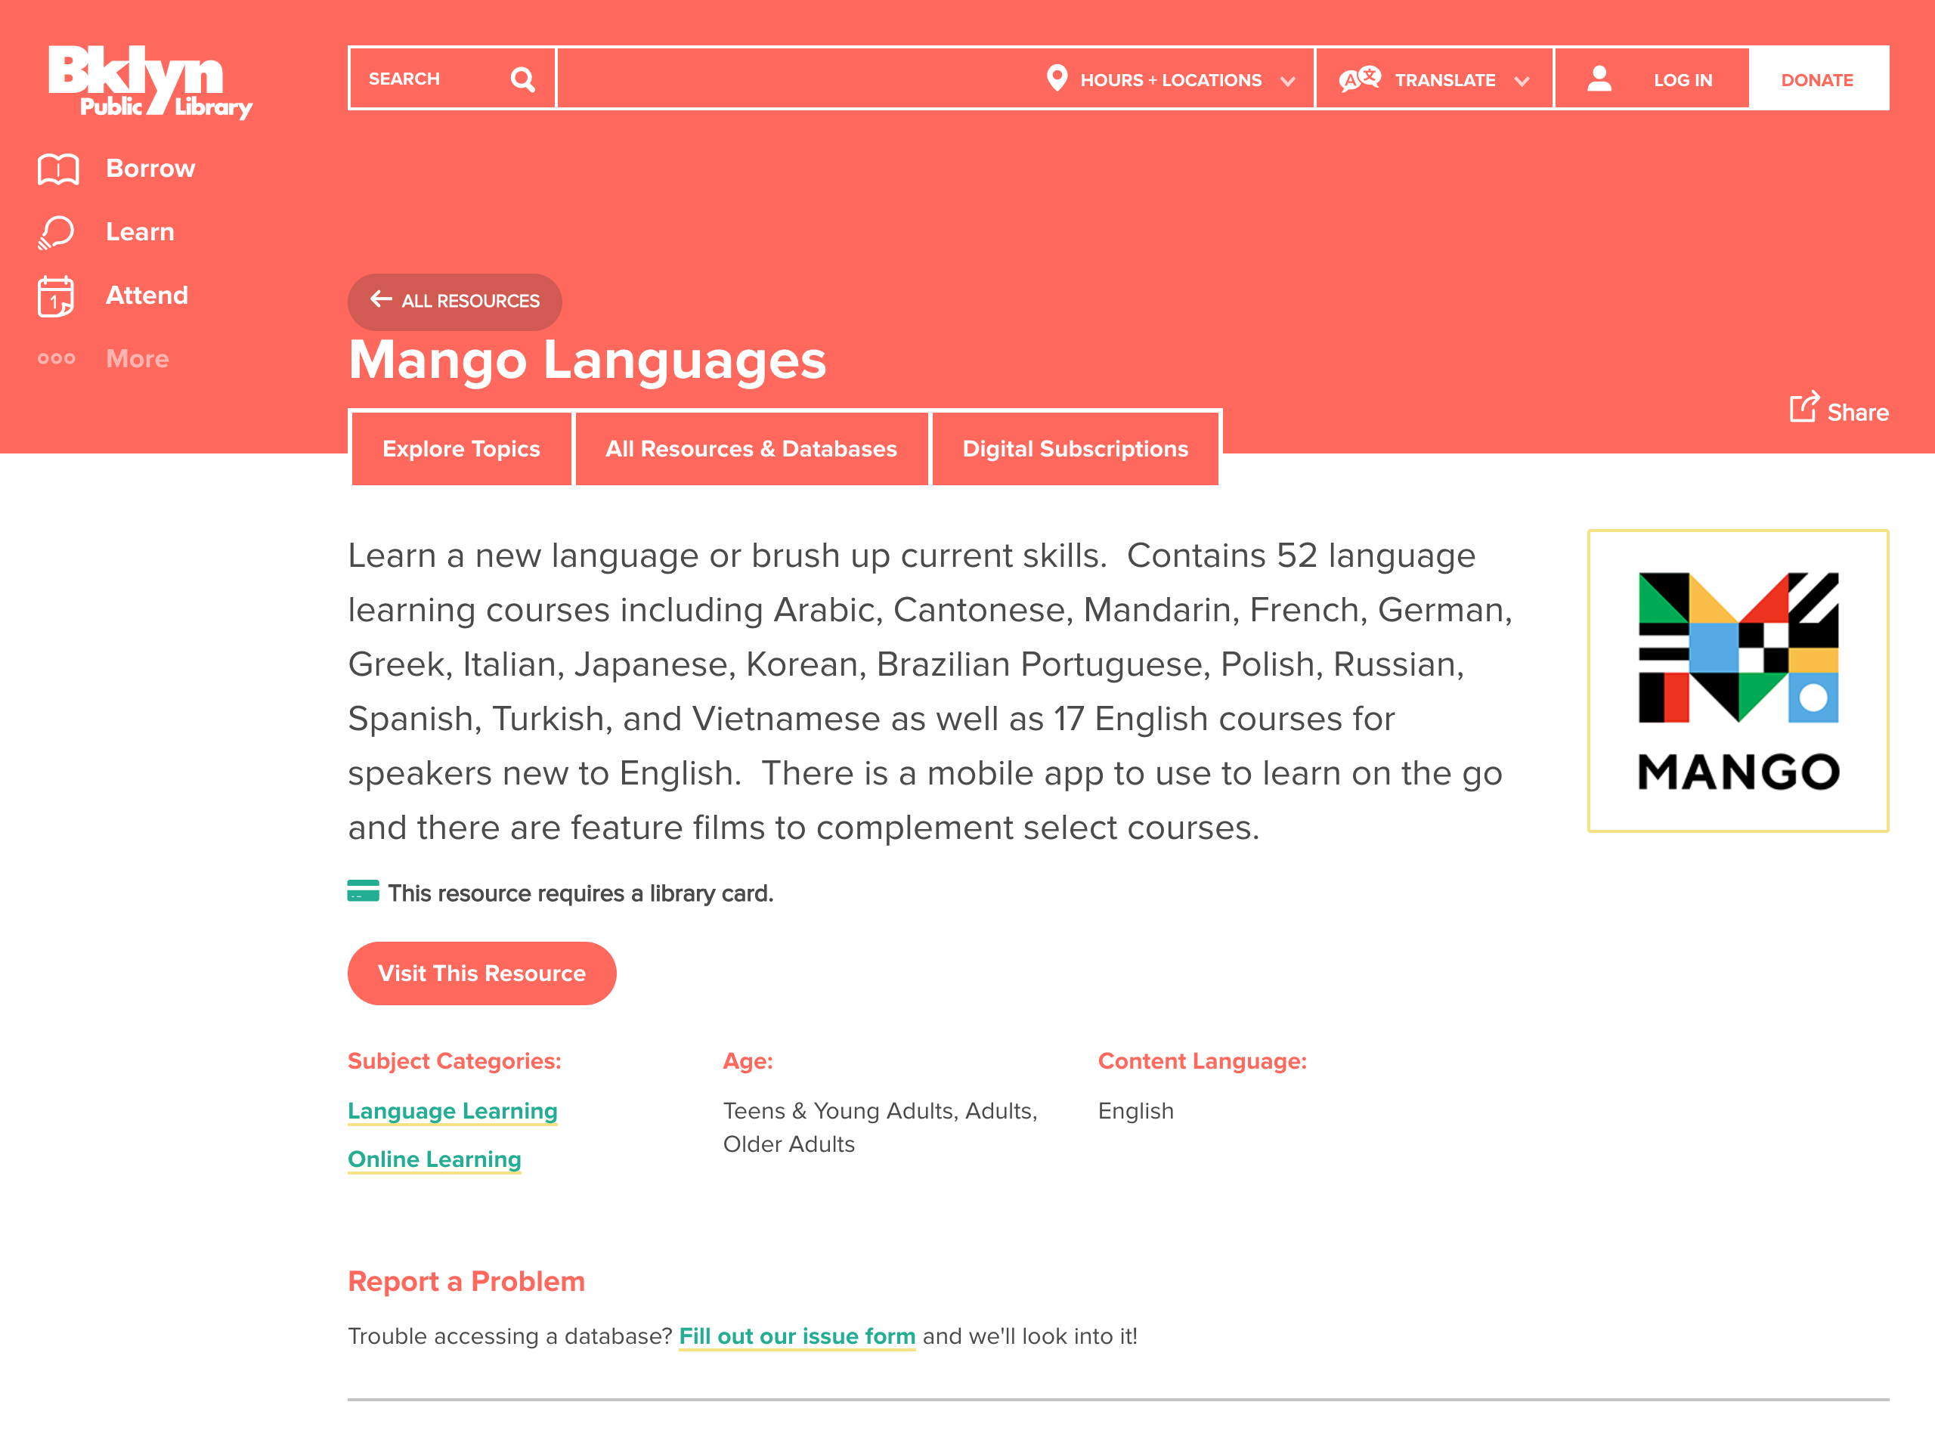
Task: Open the Language Learning category link
Action: pos(453,1111)
